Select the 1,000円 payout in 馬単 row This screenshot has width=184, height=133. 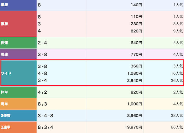click(x=134, y=104)
